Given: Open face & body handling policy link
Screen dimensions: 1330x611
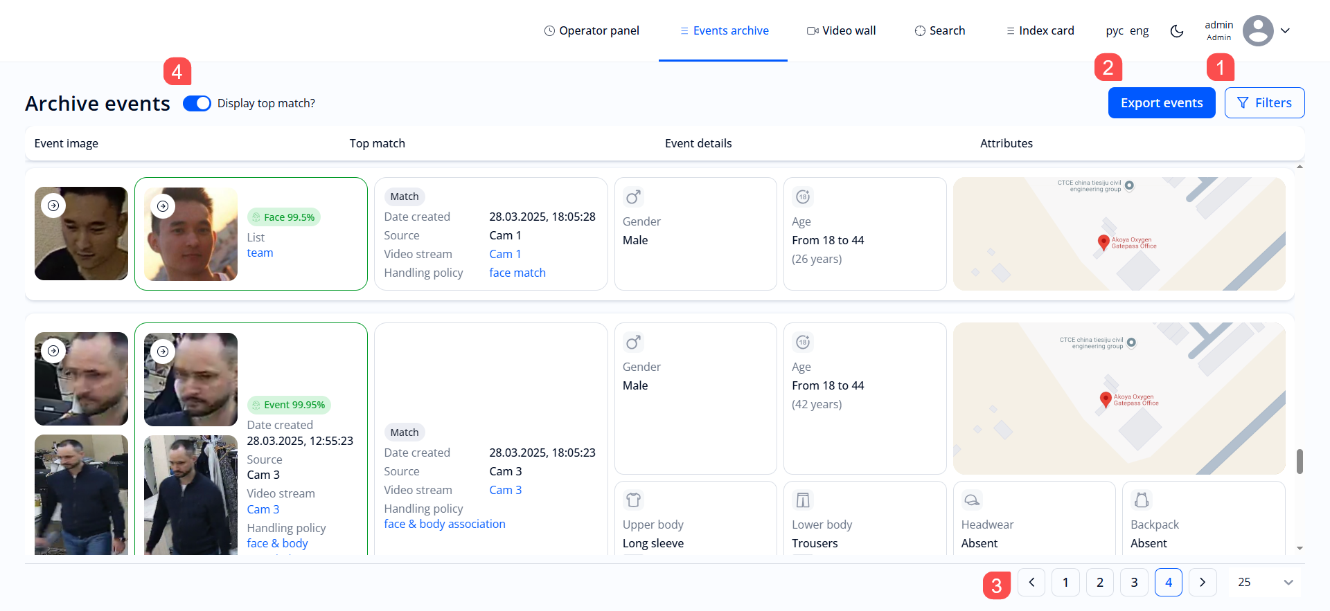Looking at the screenshot, I should point(277,543).
